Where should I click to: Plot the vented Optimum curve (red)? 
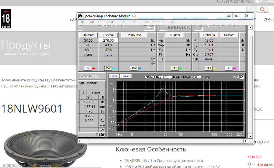pos(88,68)
